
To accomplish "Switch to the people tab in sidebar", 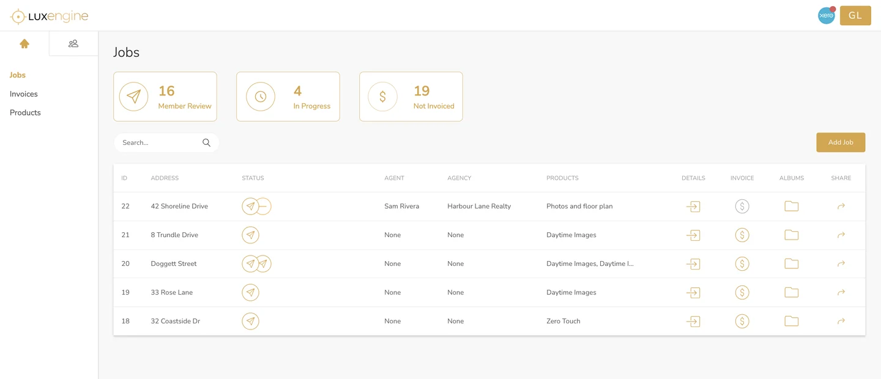I will [73, 43].
